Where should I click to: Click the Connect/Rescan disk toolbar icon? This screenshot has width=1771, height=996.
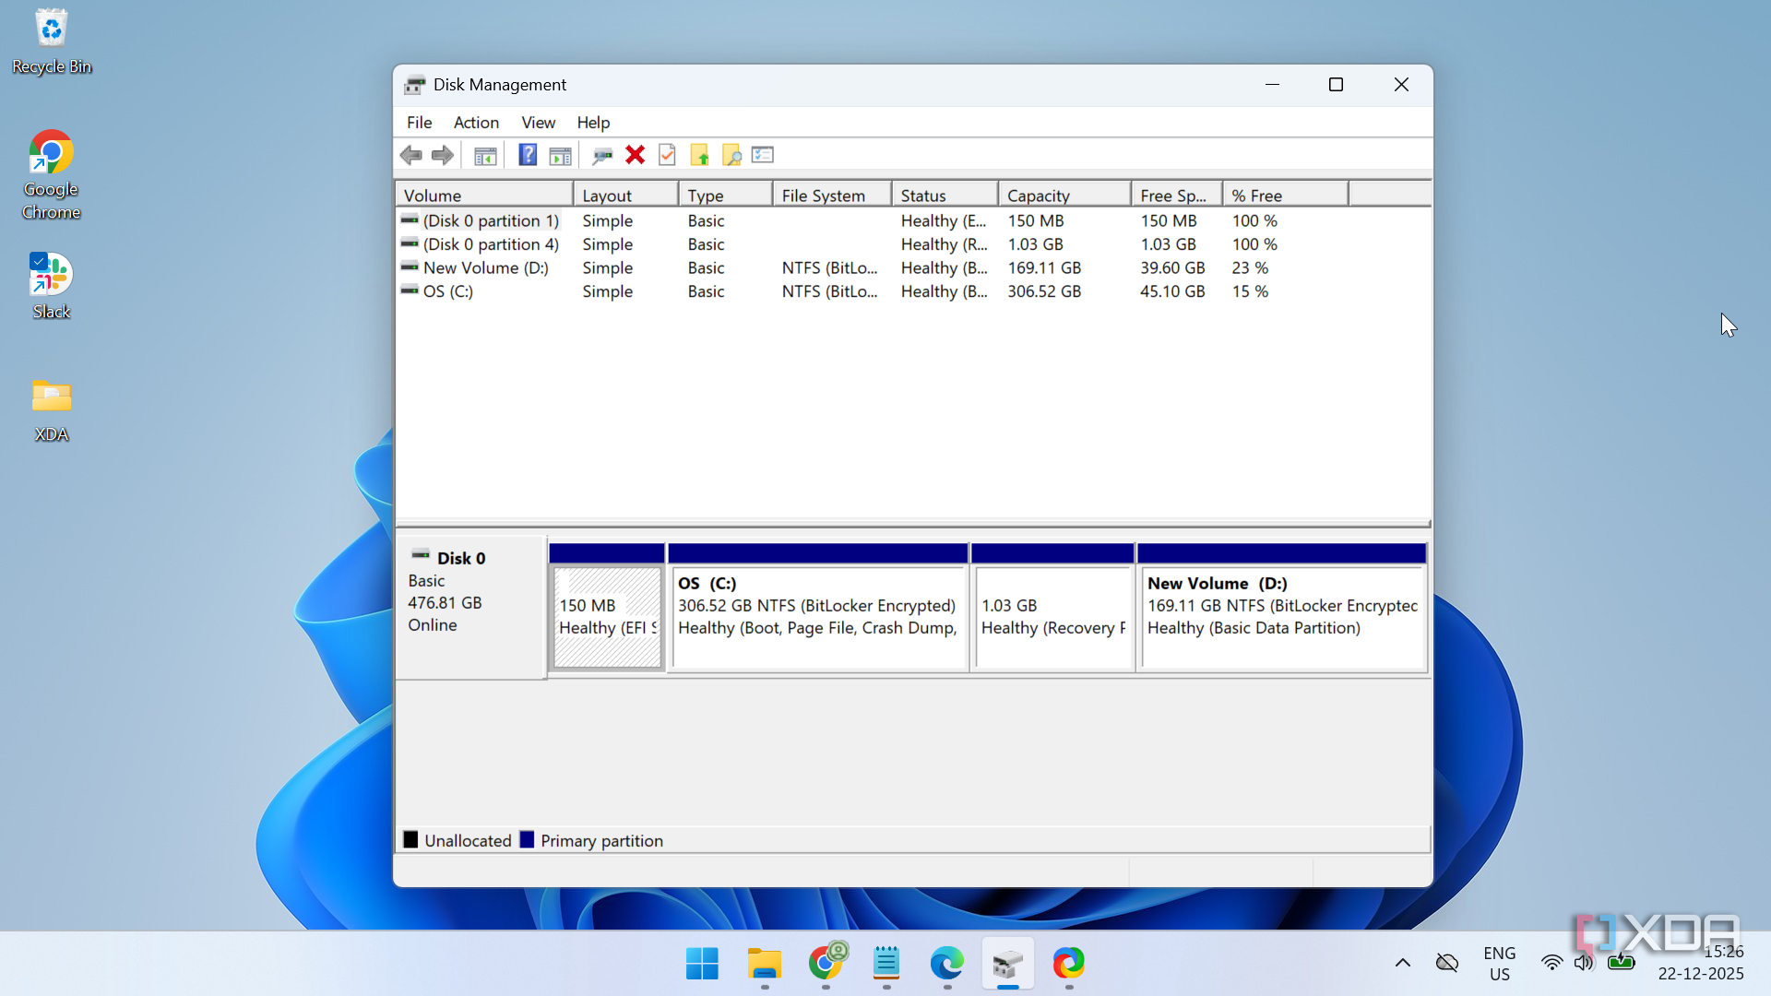pos(602,155)
